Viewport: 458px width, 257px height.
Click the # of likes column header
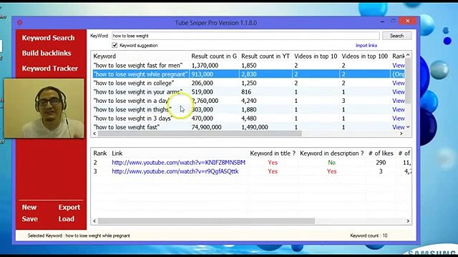tap(381, 153)
